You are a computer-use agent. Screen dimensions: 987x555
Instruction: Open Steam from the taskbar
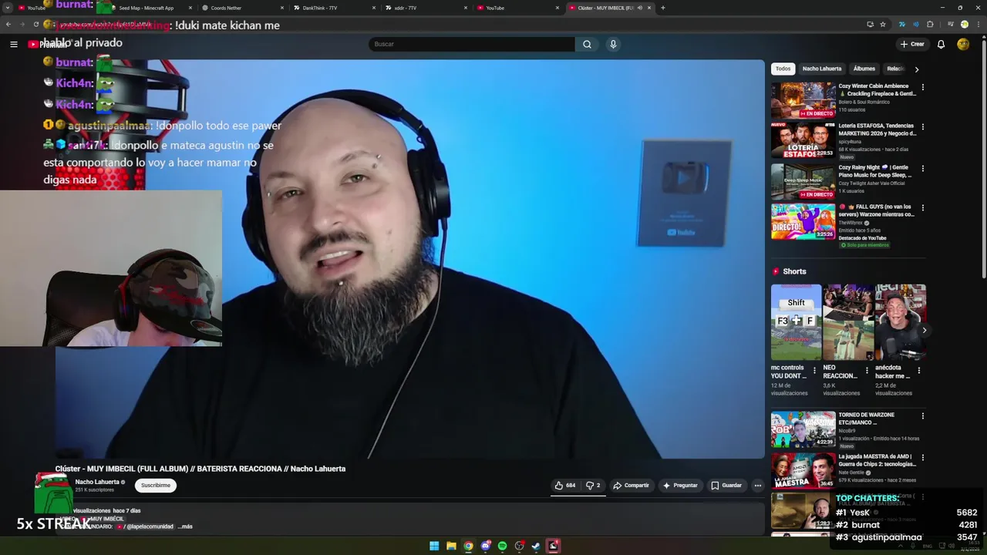click(536, 546)
